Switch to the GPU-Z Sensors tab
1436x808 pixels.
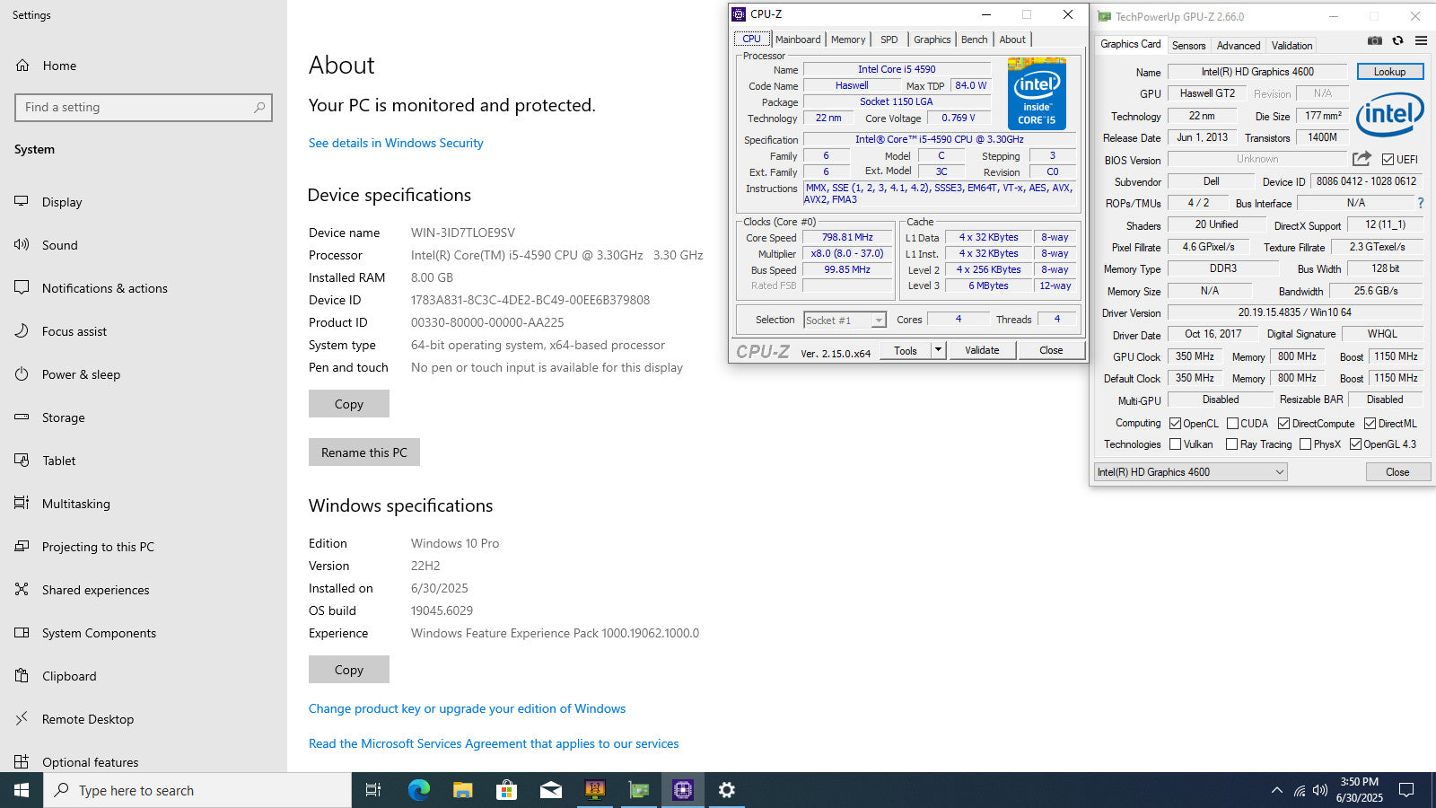[x=1188, y=46]
